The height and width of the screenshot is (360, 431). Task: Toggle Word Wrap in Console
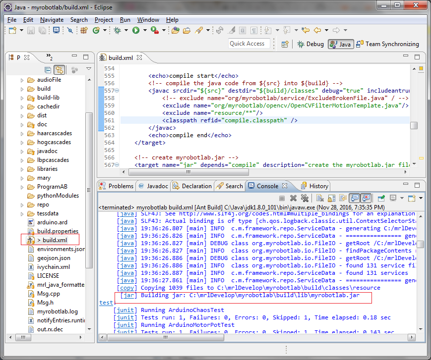coord(343,198)
